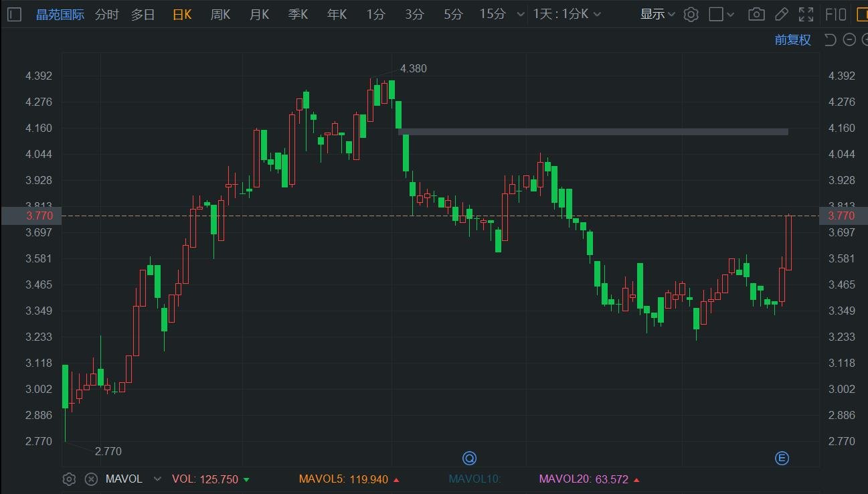Screen dimensions: 868x494
Task: Take a chart screenshot with camera icon
Action: click(756, 14)
